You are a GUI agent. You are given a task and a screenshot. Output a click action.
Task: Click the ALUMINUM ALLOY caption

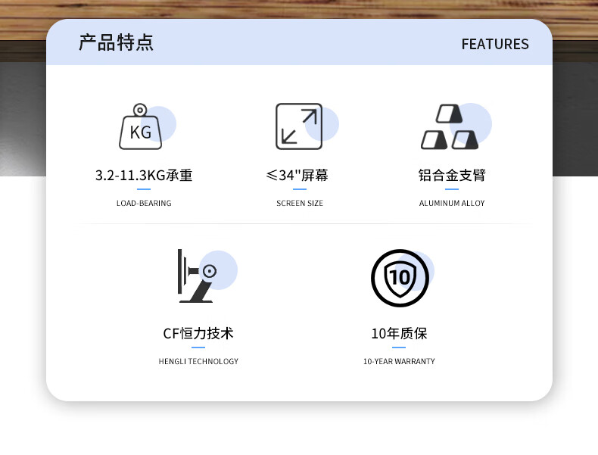coord(452,204)
